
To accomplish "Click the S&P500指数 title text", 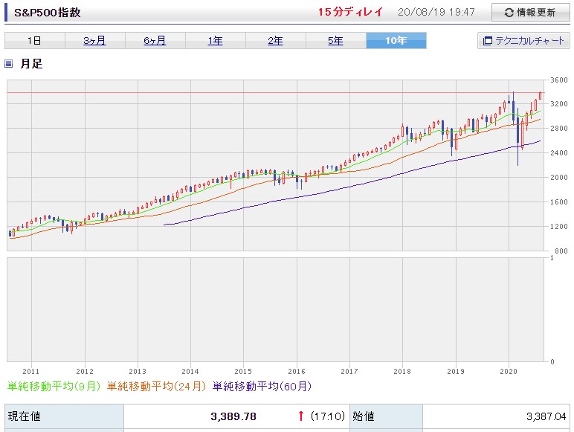I will pyautogui.click(x=48, y=13).
